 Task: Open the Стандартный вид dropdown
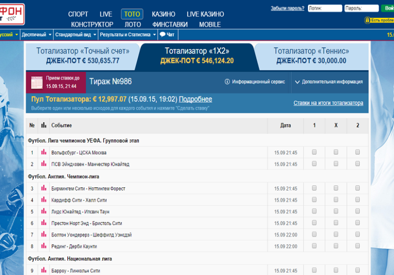[76, 35]
